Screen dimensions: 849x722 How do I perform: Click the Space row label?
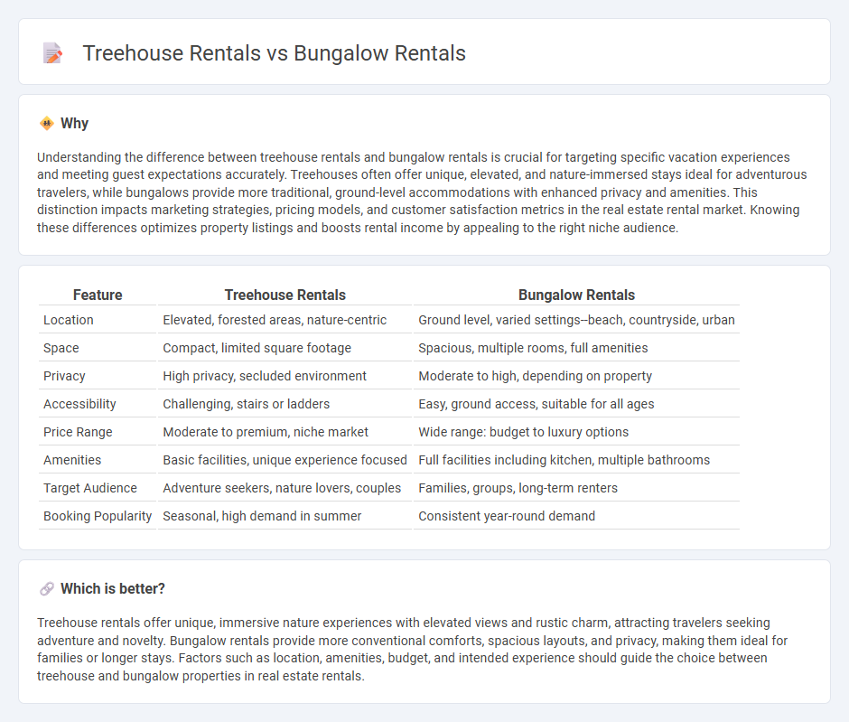coord(61,348)
